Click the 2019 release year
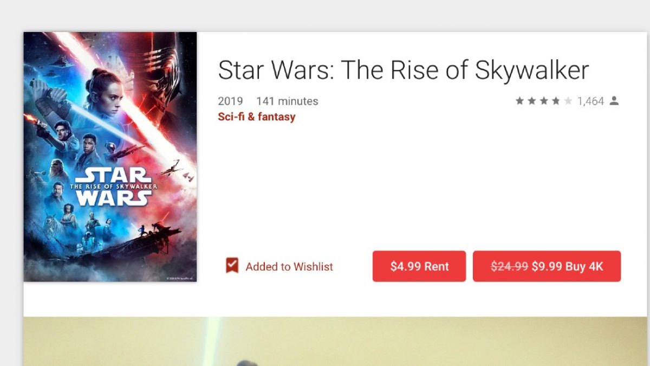The height and width of the screenshot is (366, 650). [230, 101]
